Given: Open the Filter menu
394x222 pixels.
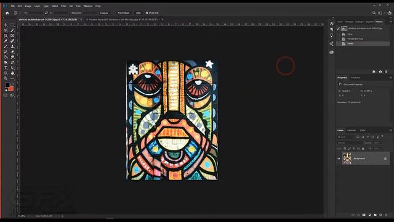Looking at the screenshot, I should [63, 6].
